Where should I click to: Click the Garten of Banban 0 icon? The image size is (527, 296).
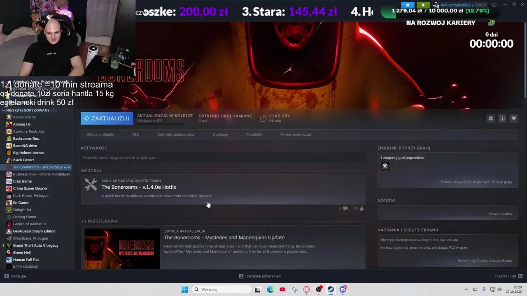point(9,224)
